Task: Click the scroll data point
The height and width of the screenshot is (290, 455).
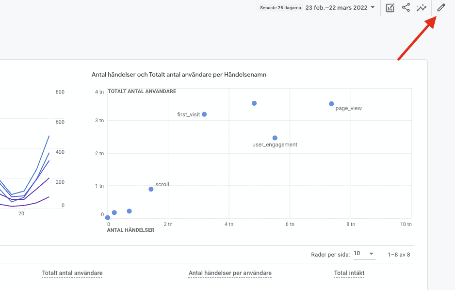Action: click(151, 189)
